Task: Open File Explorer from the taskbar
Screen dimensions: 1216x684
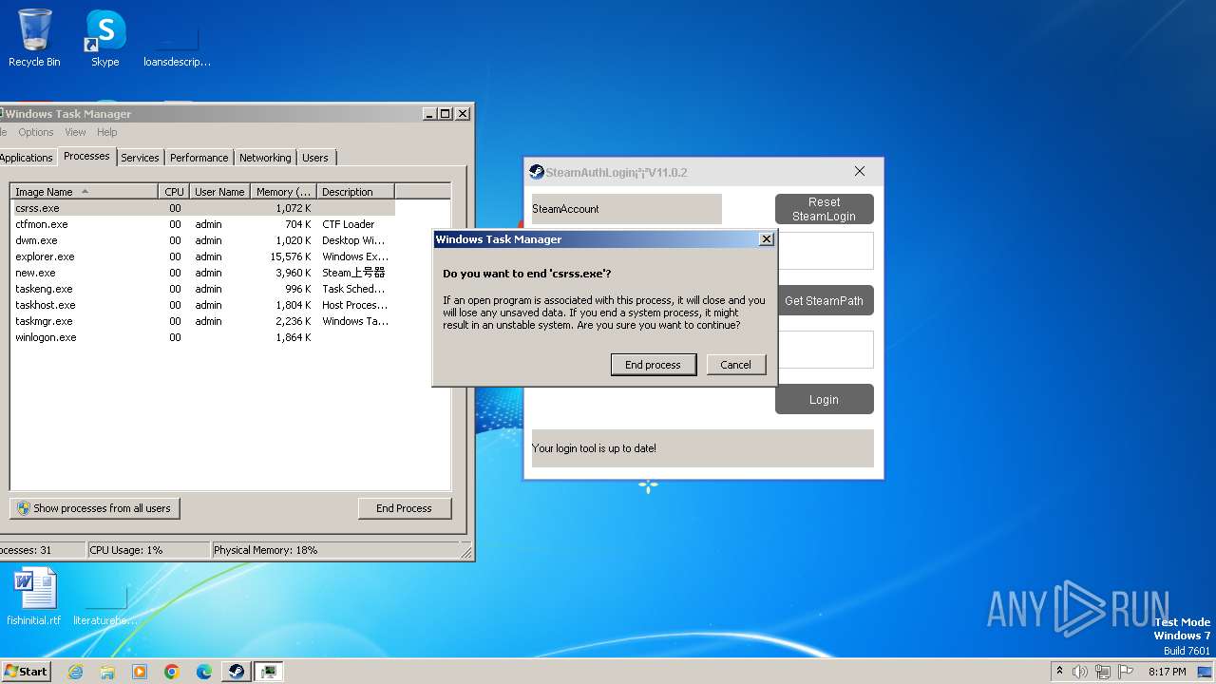Action: [x=107, y=672]
